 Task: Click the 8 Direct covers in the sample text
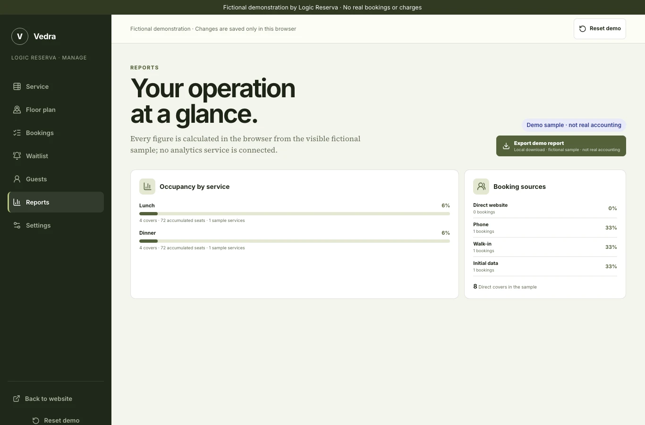coord(505,287)
